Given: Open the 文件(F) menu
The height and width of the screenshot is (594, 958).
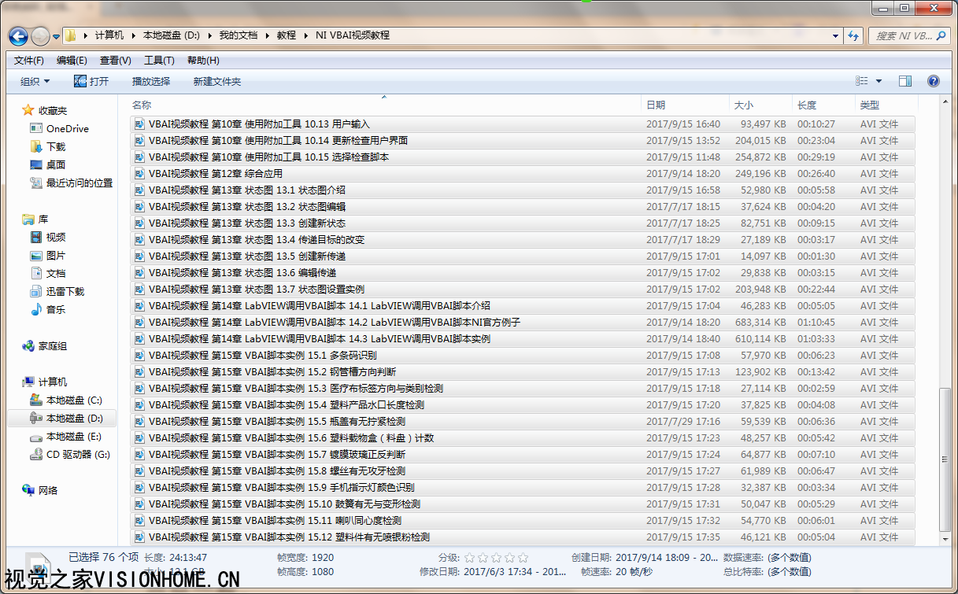Looking at the screenshot, I should pos(29,61).
